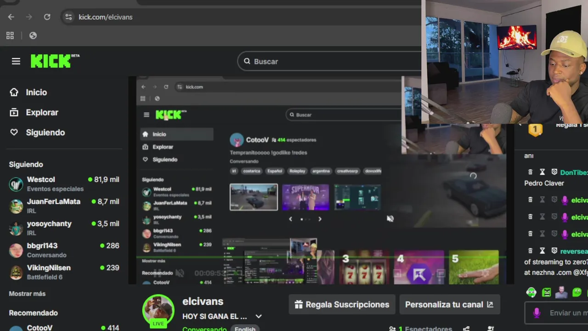Timeout DonTibe using the hourglass icon
Screen dimensions: 588x331
click(x=542, y=172)
